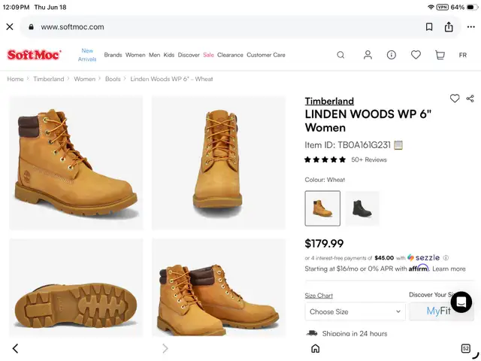The image size is (481, 361).
Task: View front-facing boot image
Action: tap(219, 163)
